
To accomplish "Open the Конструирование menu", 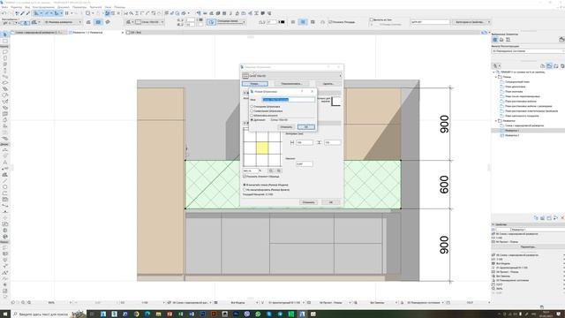I will pyautogui.click(x=43, y=7).
